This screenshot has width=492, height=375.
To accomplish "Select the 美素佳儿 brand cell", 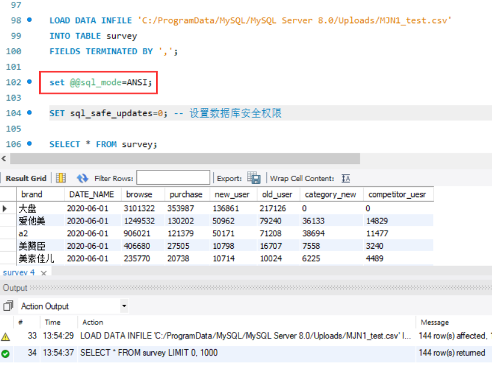I will tap(40, 258).
